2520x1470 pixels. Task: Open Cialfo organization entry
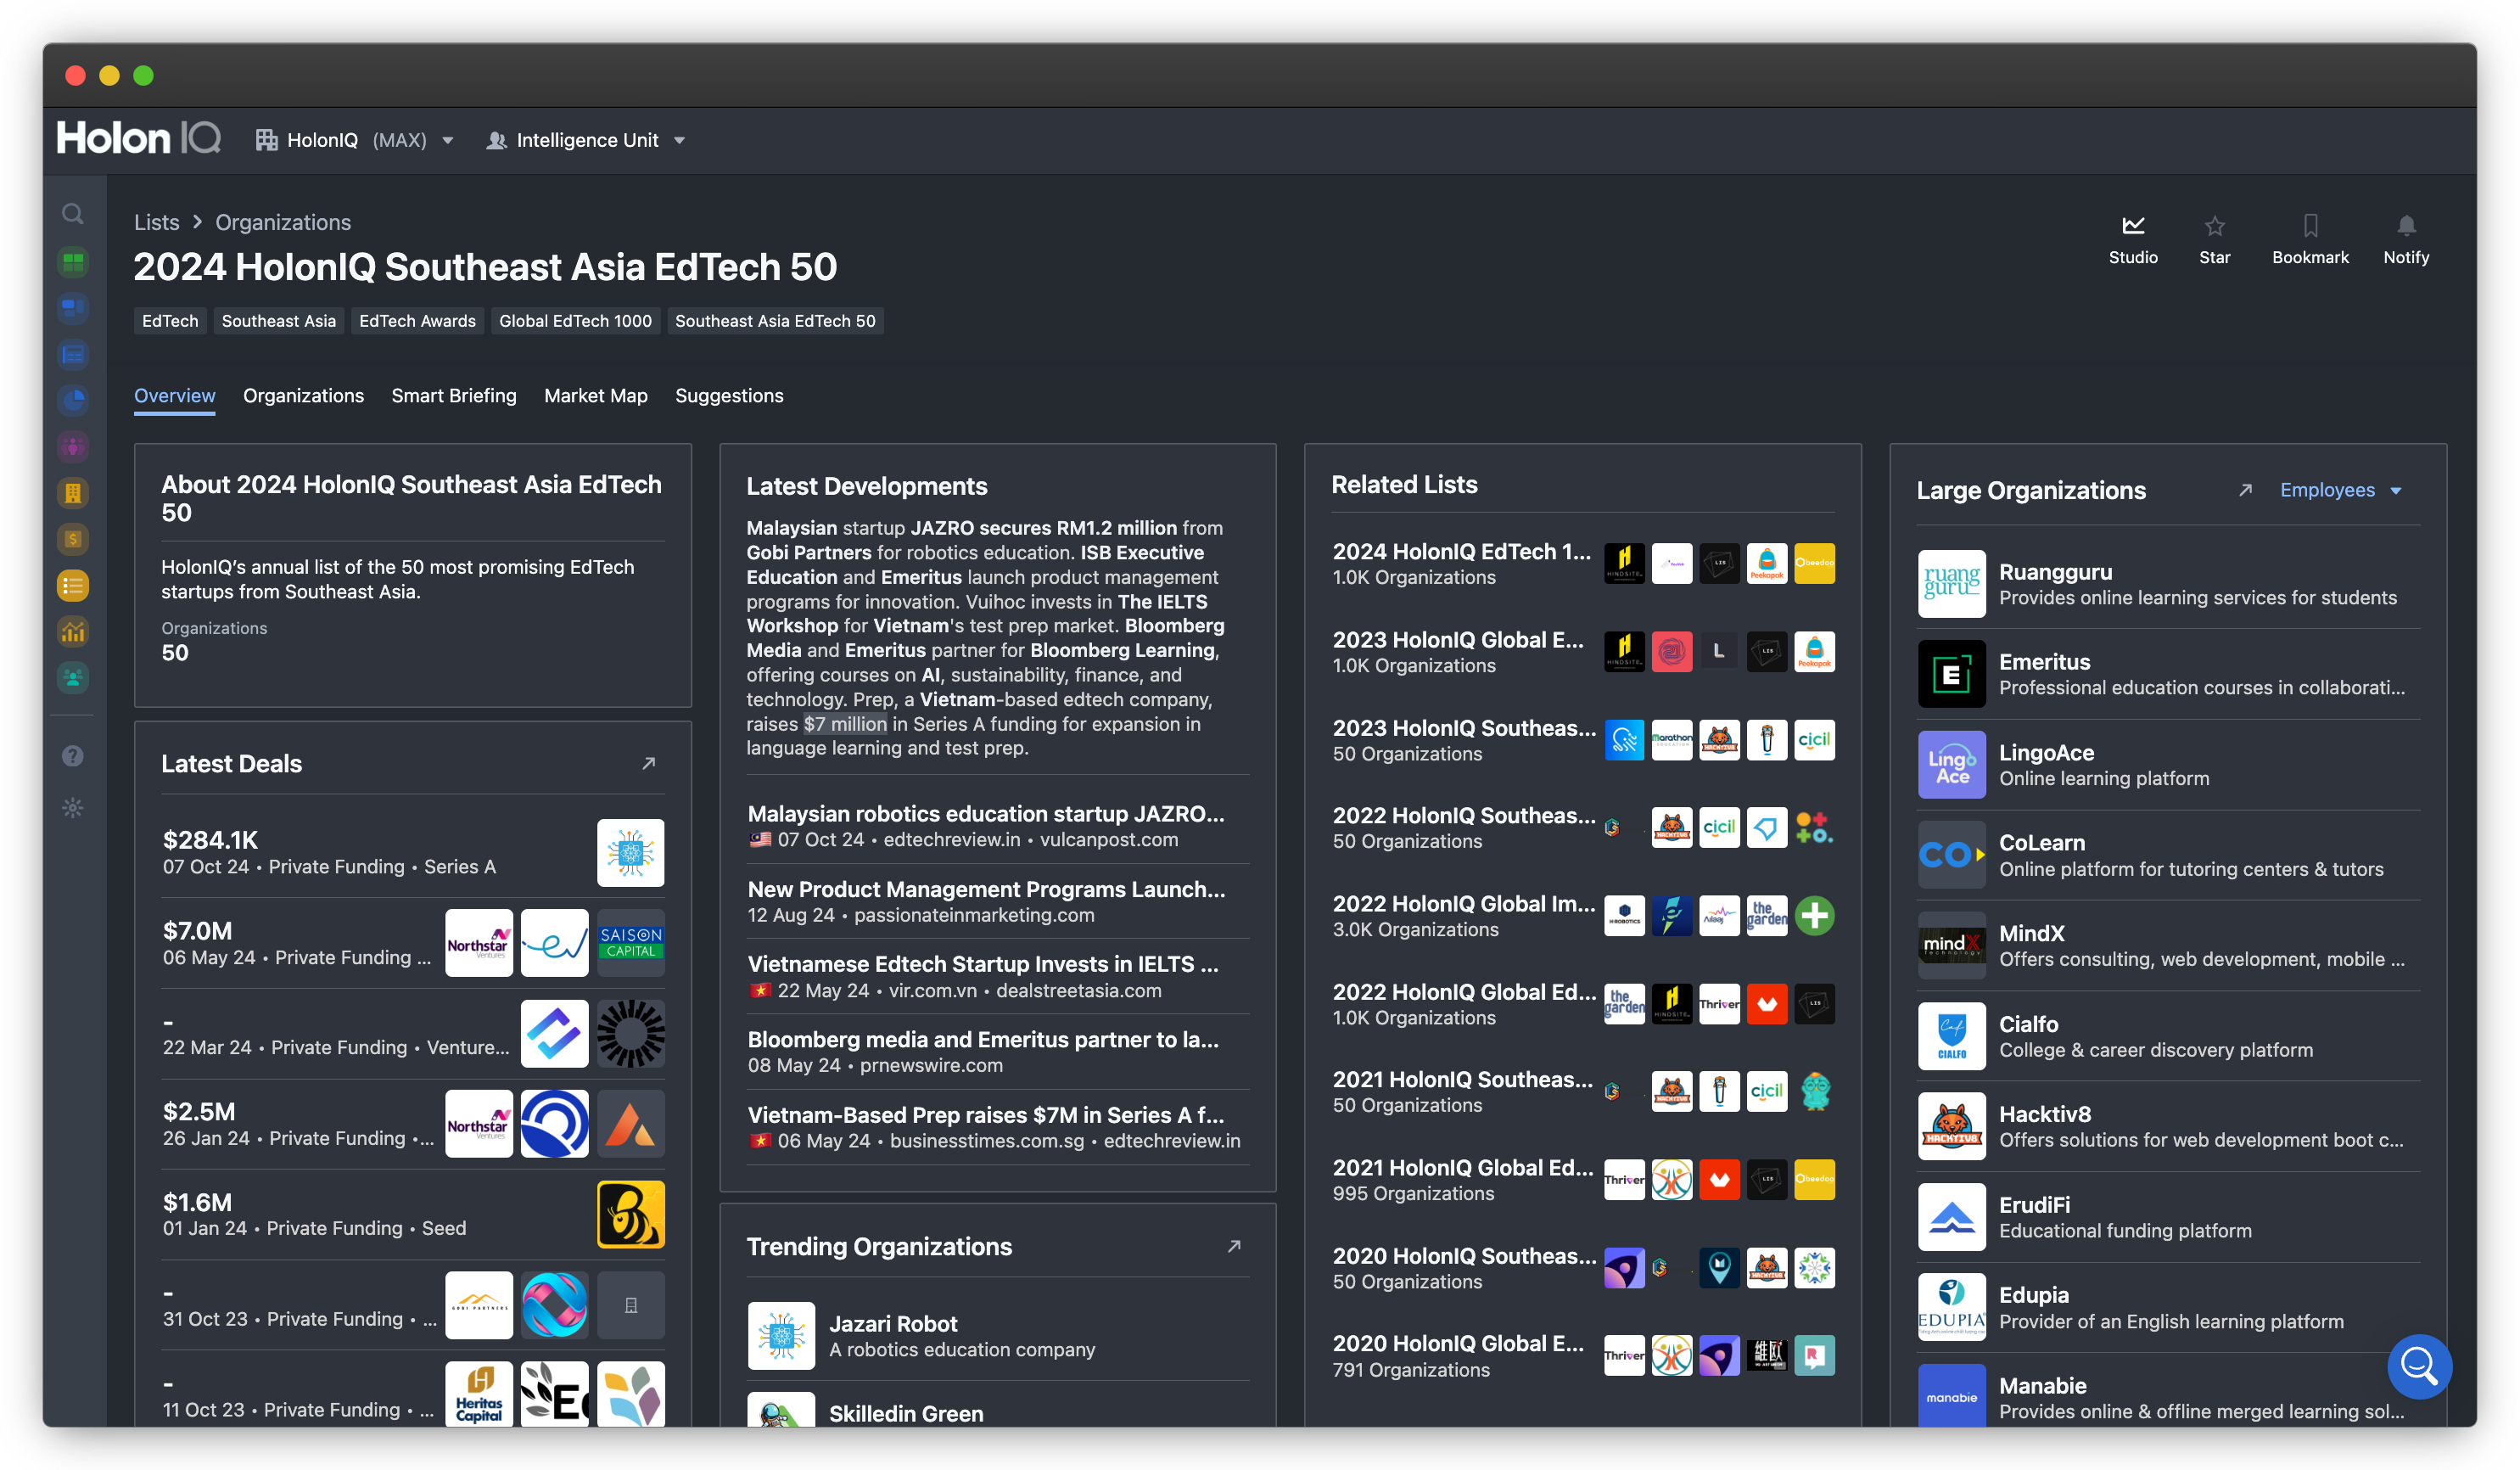pyautogui.click(x=2168, y=1036)
